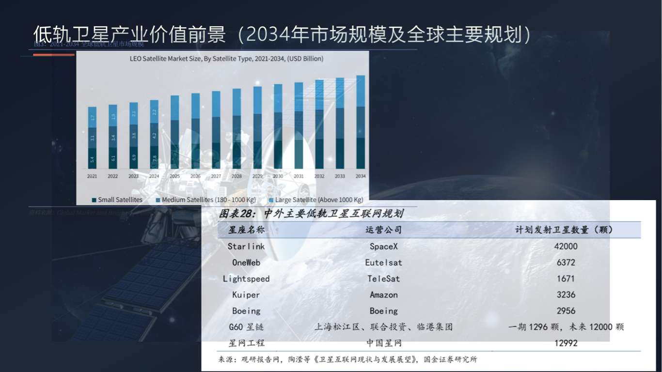This screenshot has width=662, height=372.
Task: Click the 2026 year label on chart axis
Action: 195,176
